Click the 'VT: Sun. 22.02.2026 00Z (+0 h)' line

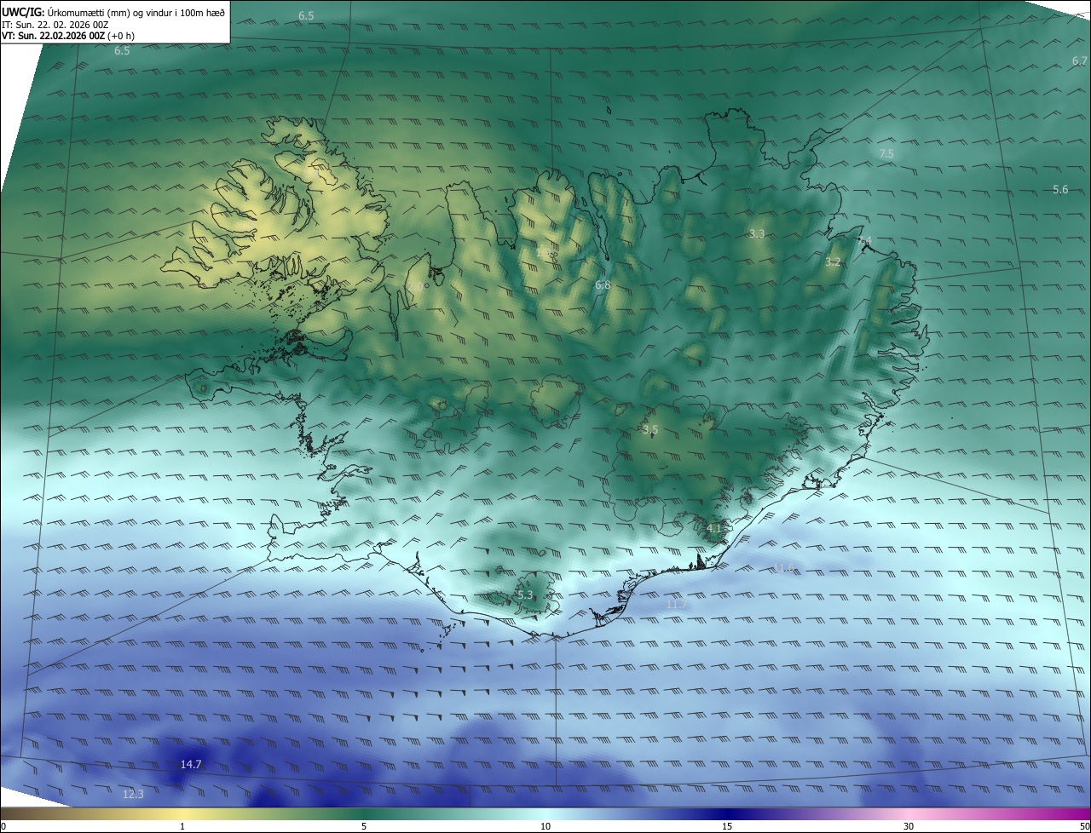(67, 36)
